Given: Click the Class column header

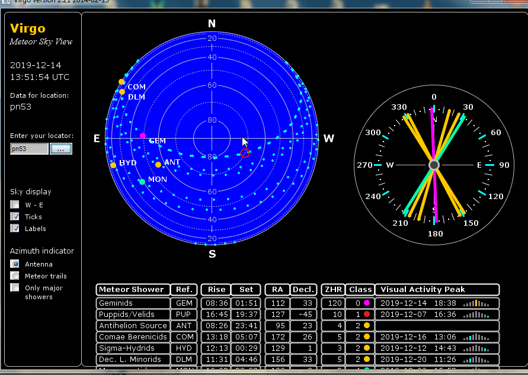Looking at the screenshot, I should [x=360, y=290].
